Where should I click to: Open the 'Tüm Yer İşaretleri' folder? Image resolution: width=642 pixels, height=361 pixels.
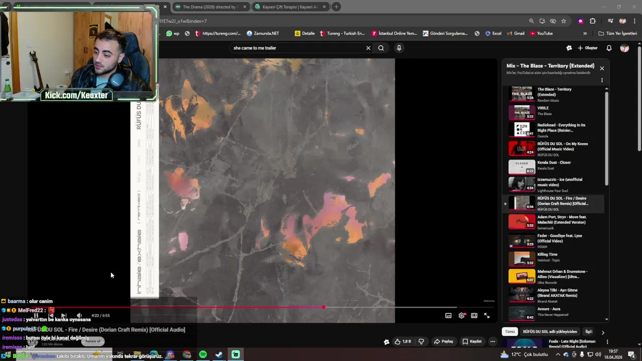pyautogui.click(x=618, y=34)
